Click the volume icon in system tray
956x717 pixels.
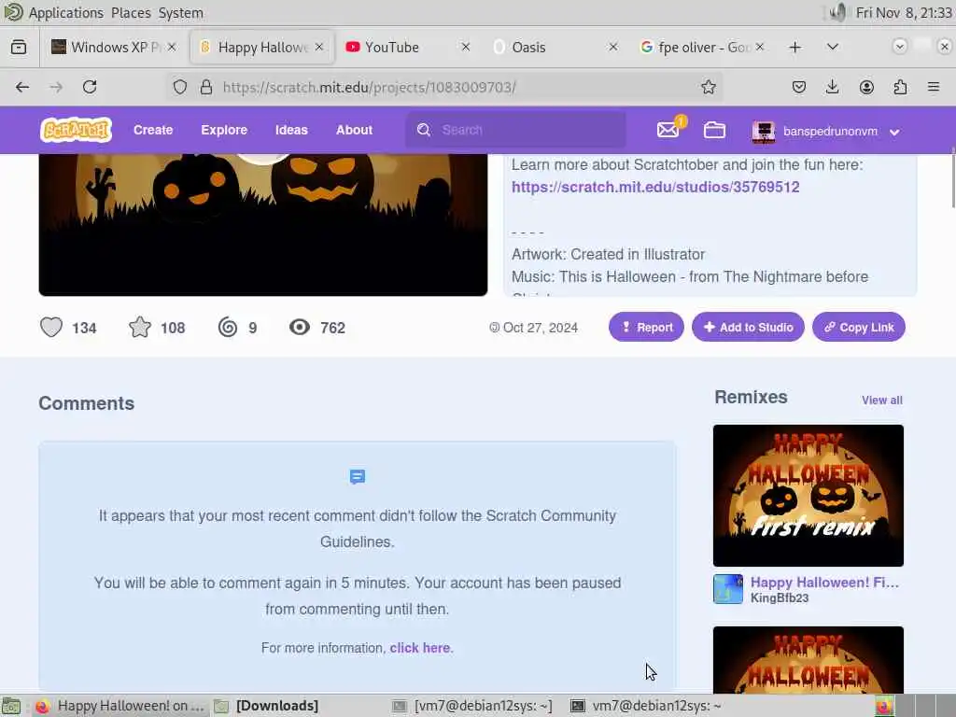coord(838,12)
